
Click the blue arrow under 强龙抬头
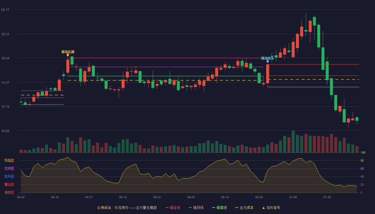[268, 62]
